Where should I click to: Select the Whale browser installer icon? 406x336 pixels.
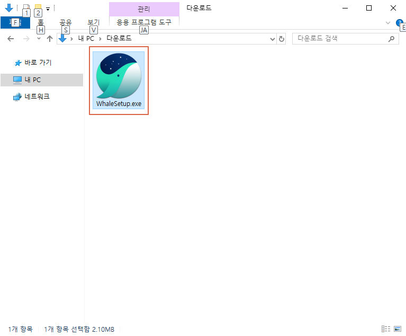119,76
